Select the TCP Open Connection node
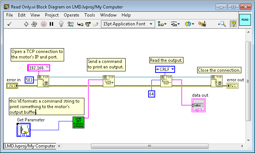The image size is (255, 153). (x=43, y=81)
